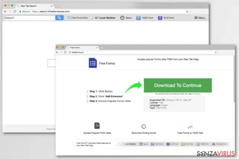Click 'Access Popular Form sites' caption
The width and height of the screenshot is (239, 159).
click(97, 133)
